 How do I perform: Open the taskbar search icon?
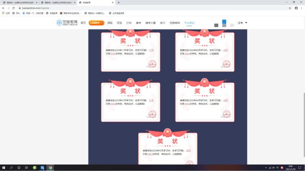[11, 168]
